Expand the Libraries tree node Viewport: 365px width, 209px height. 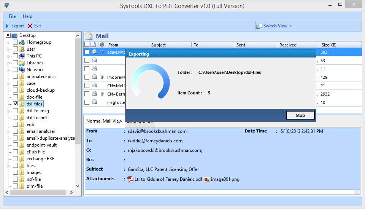[x=9, y=63]
